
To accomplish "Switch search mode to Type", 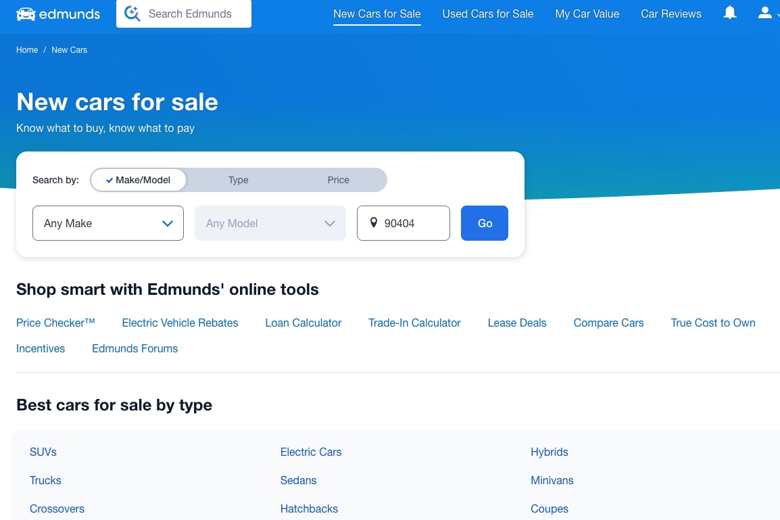I will click(x=239, y=180).
